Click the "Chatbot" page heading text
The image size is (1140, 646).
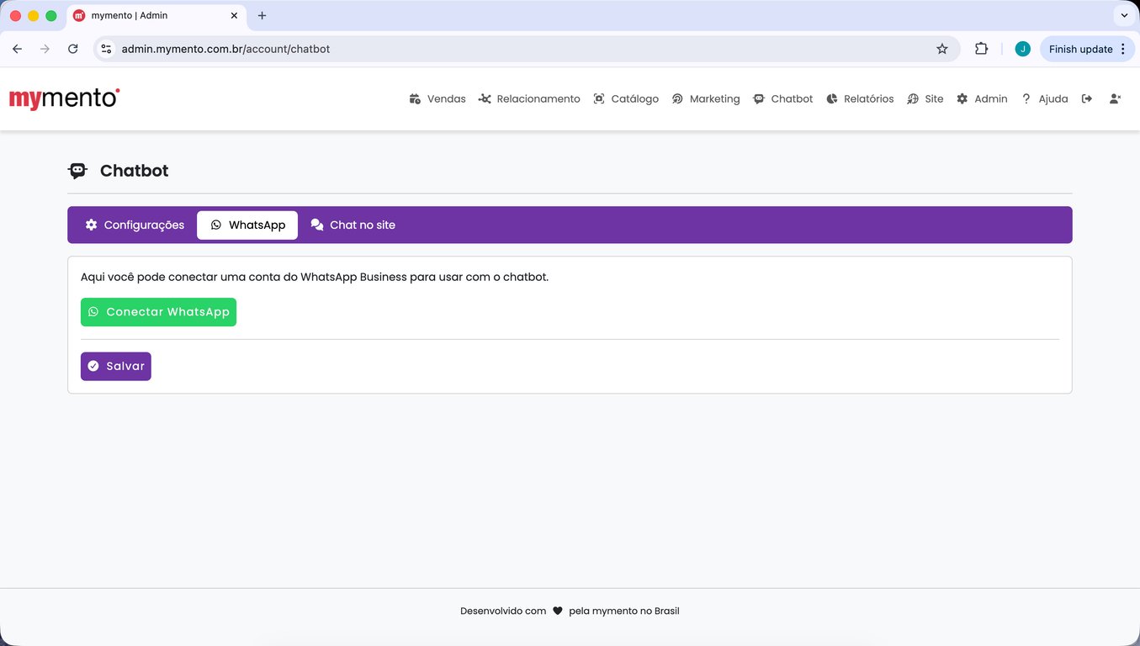tap(135, 171)
